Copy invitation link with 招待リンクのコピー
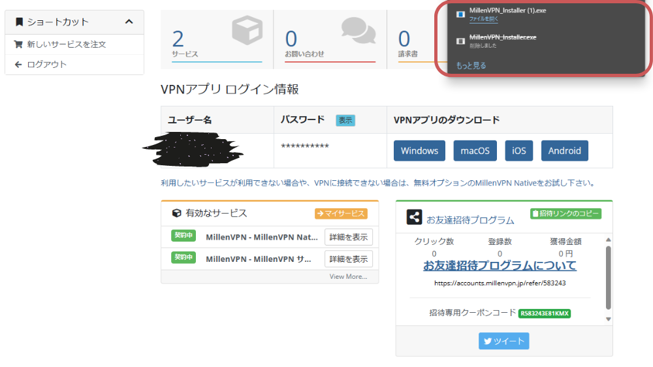Viewport: 653px width, 367px height. click(565, 214)
